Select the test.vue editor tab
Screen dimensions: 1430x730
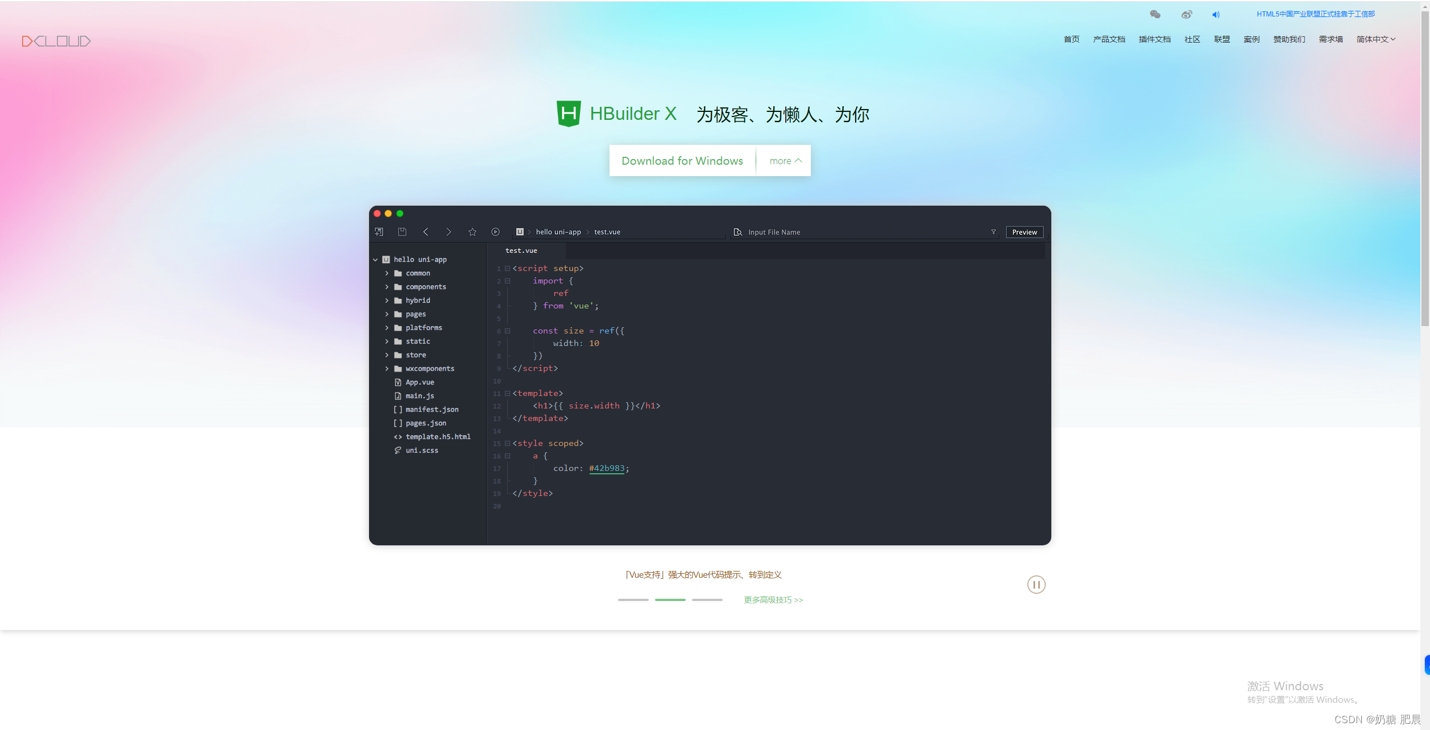[521, 250]
